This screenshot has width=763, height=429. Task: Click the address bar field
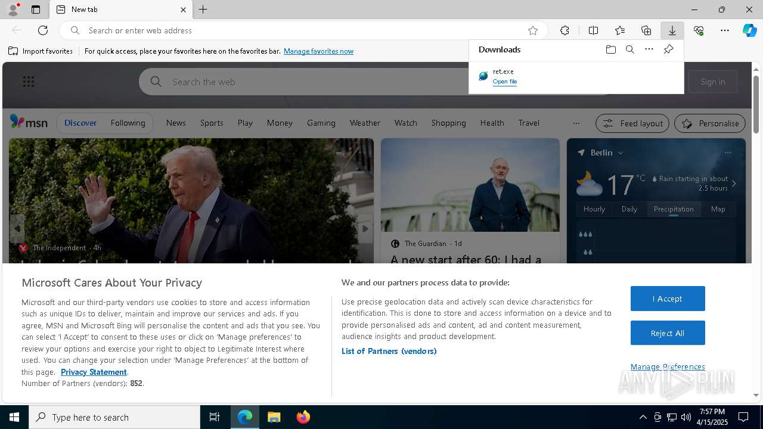point(304,30)
